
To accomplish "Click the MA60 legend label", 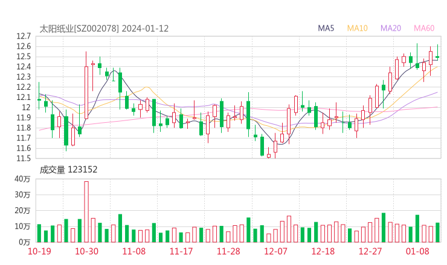I will point(424,28).
